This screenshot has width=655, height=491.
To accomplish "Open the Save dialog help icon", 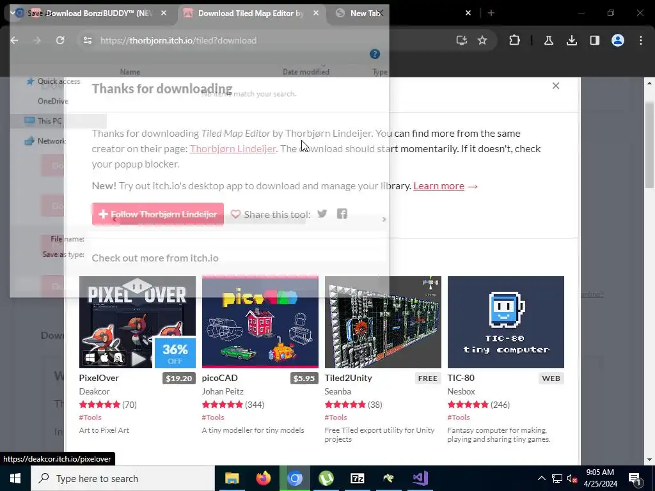I will (x=375, y=54).
